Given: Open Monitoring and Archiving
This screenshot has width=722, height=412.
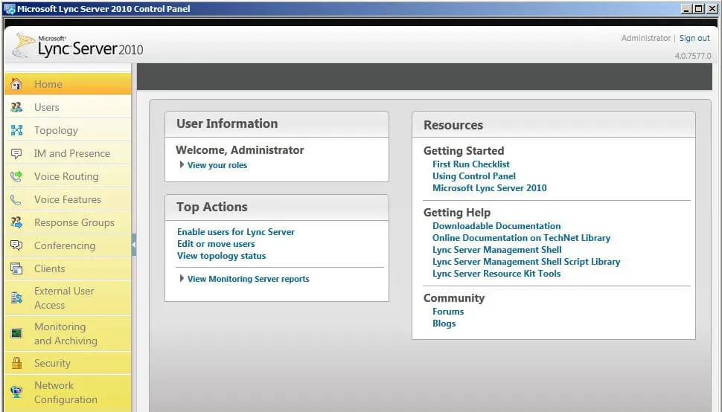Looking at the screenshot, I should click(x=68, y=333).
